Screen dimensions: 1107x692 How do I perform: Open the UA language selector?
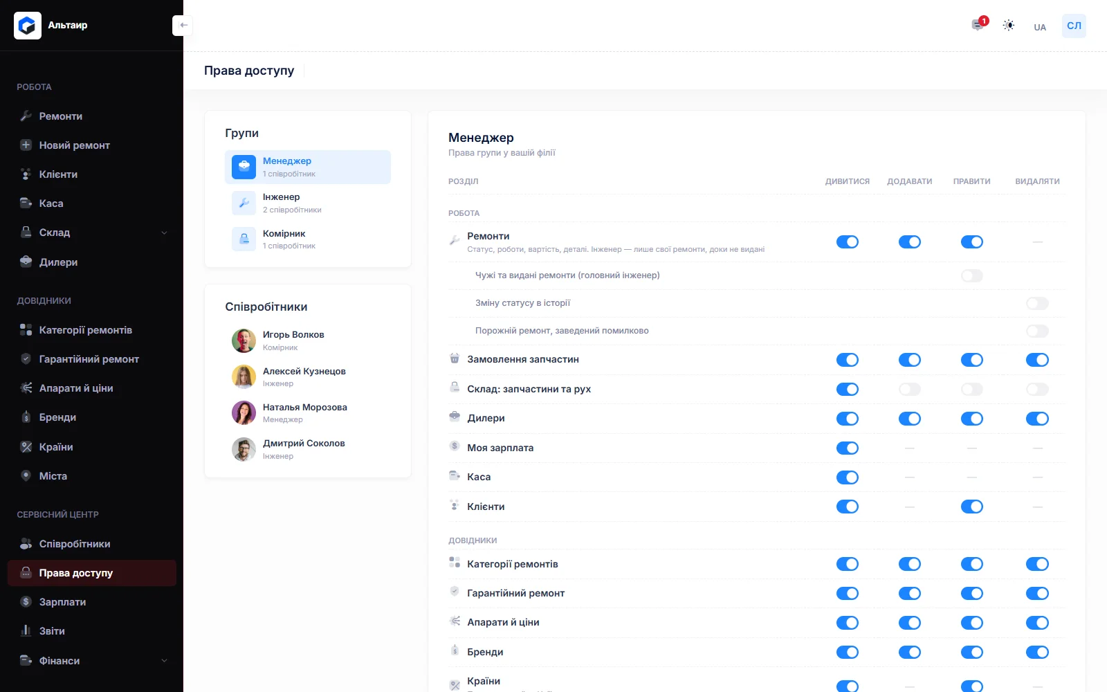1040,27
